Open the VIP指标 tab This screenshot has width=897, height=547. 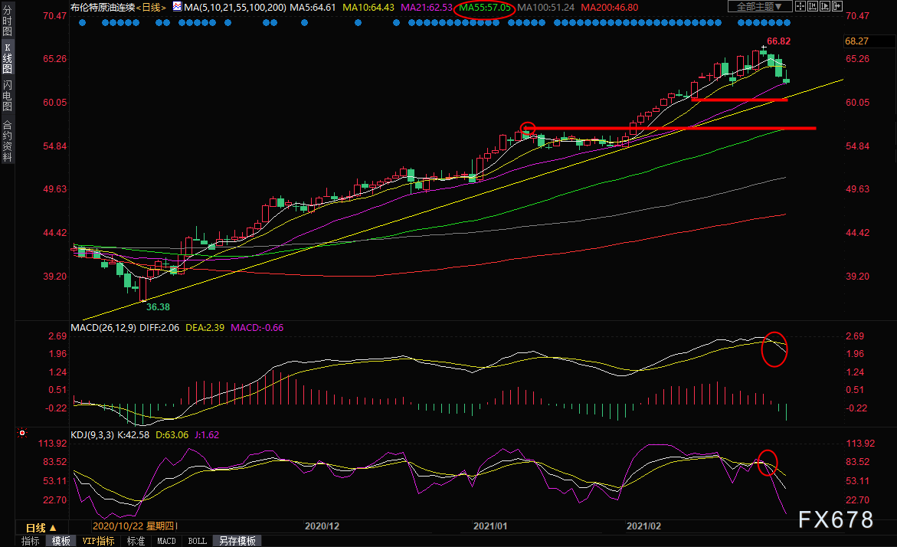(x=98, y=541)
